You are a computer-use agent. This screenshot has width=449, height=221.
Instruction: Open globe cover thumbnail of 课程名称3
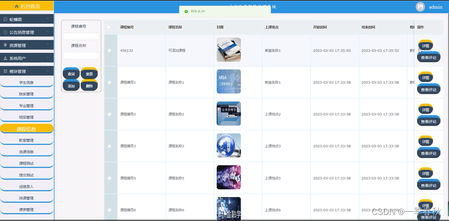pos(229,145)
